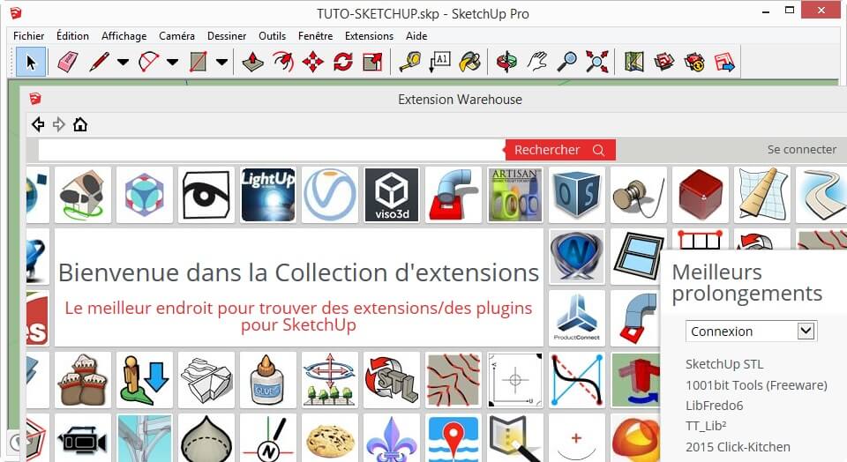The width and height of the screenshot is (847, 462).
Task: Open the chocolate chip cookie extension thumbnail
Action: [x=329, y=437]
